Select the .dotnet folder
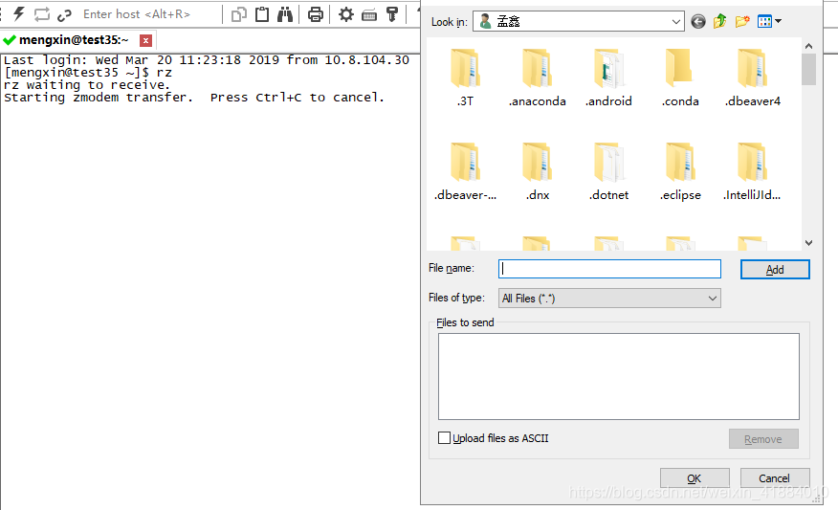This screenshot has height=510, width=838. pyautogui.click(x=608, y=171)
